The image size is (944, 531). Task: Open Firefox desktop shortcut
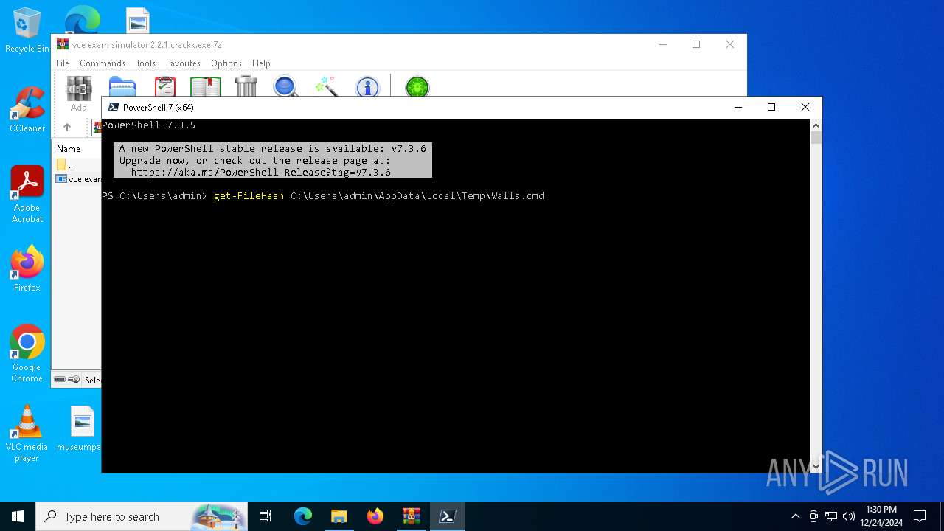click(x=27, y=269)
